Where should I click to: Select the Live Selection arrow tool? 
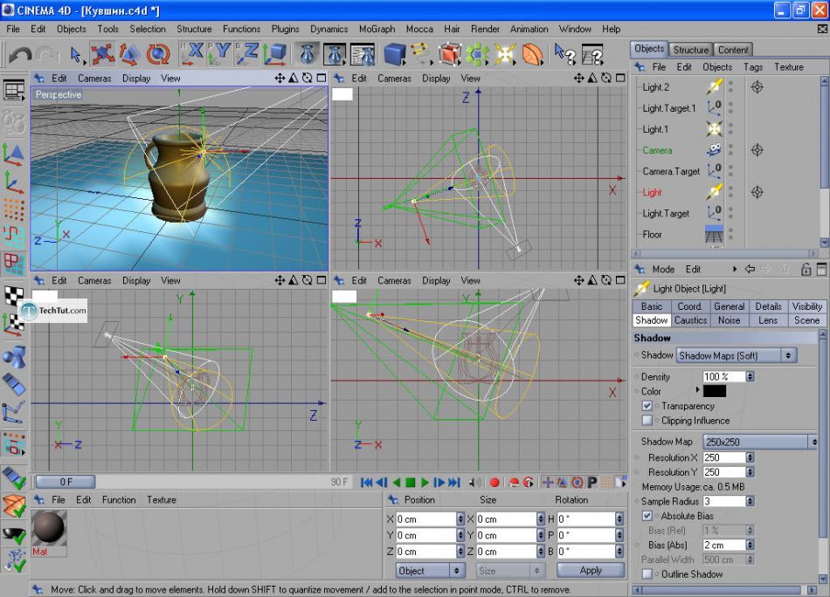pos(75,54)
